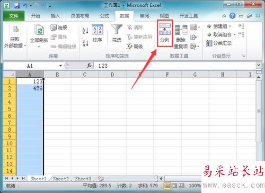This screenshot has width=265, height=193.
Task: Click the 取消组合 ungroup button
Action: (x=219, y=34)
